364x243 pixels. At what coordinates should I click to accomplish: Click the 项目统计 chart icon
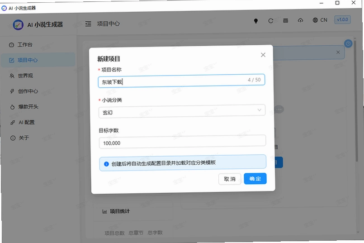pos(104,211)
